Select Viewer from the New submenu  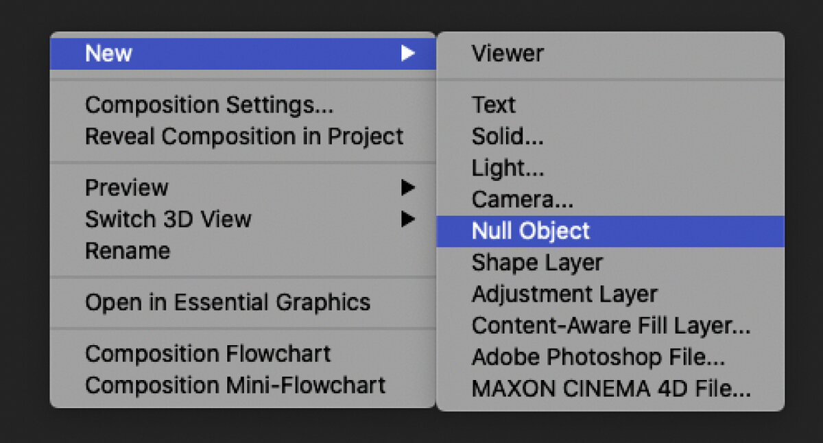(x=508, y=53)
